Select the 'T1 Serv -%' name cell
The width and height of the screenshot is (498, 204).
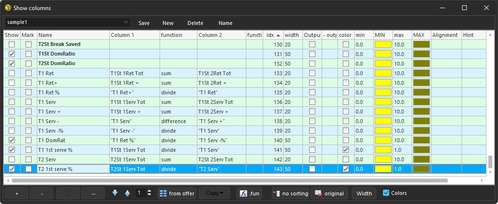click(73, 131)
